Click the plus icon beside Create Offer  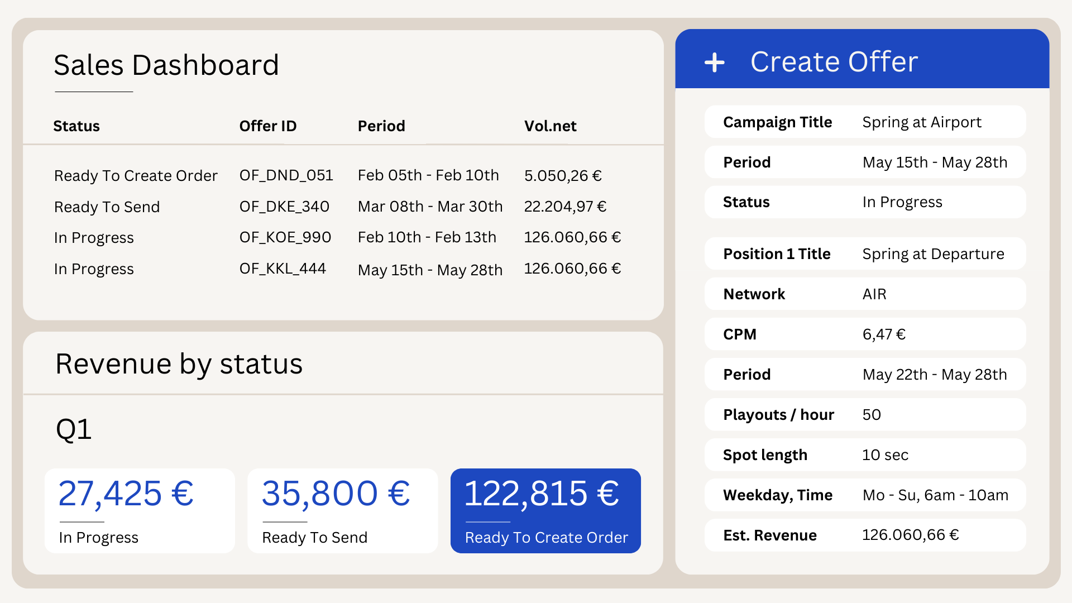point(714,63)
